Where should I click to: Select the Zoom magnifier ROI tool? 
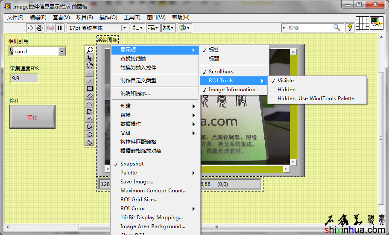[90, 50]
